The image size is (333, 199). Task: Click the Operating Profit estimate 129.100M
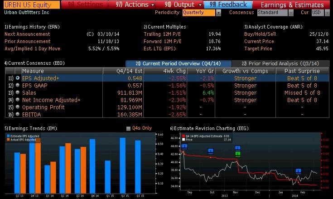point(130,107)
